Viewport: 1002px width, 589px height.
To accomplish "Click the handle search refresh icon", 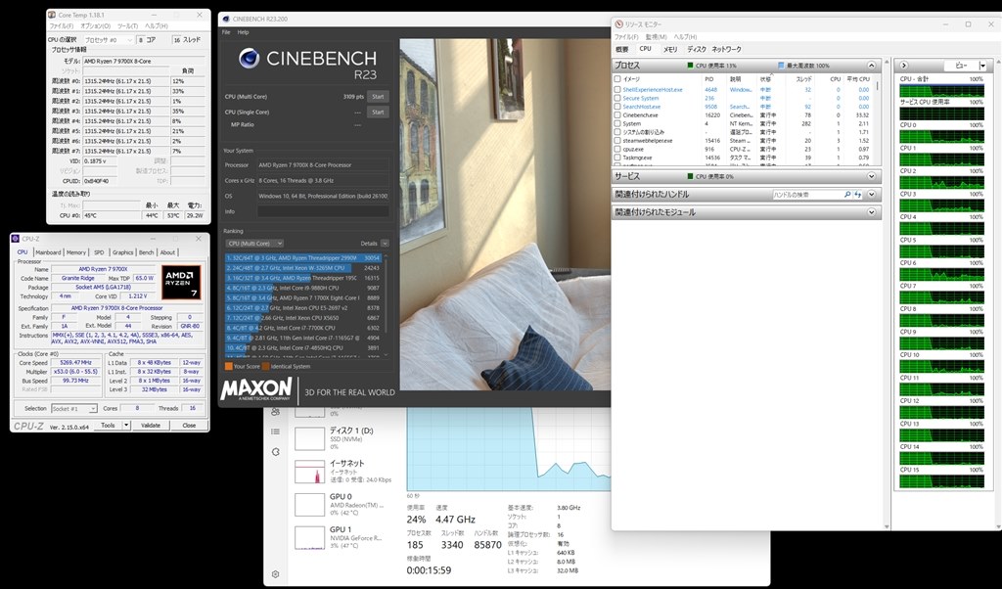I will click(857, 194).
